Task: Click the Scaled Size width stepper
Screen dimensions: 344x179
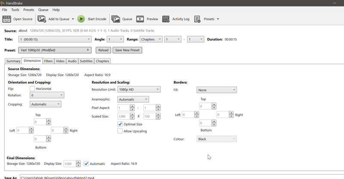Action: pos(132,116)
